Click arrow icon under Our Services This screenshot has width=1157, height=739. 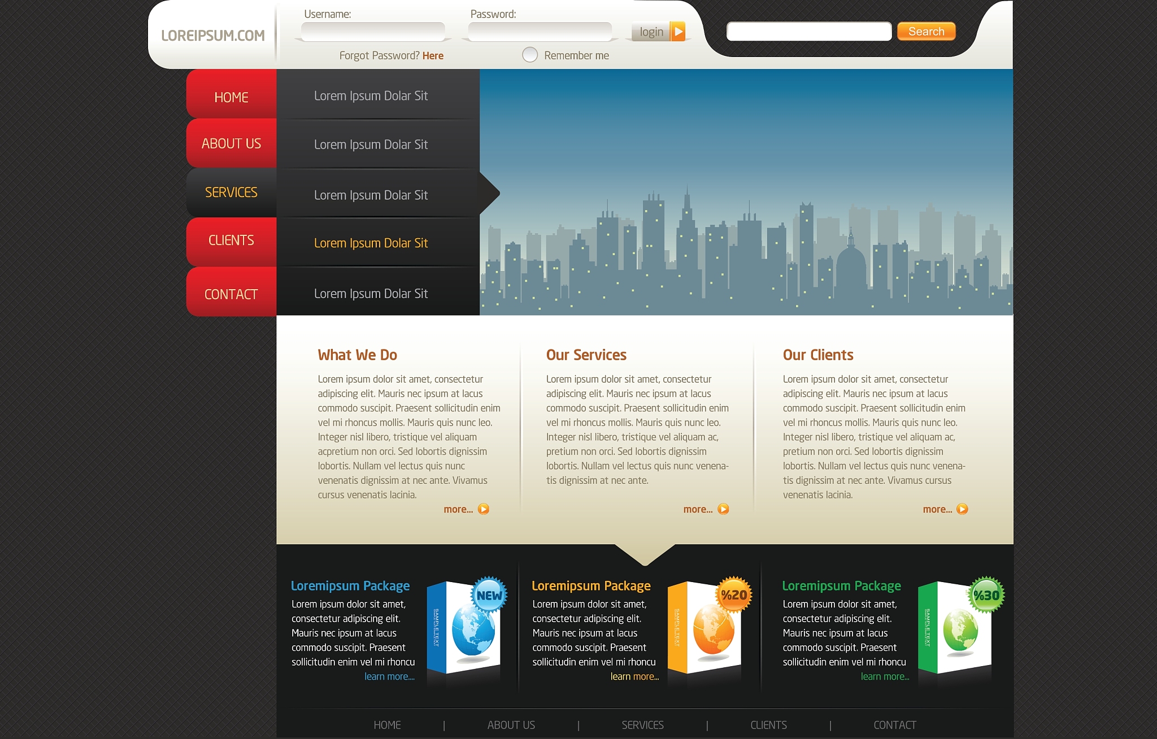(723, 509)
